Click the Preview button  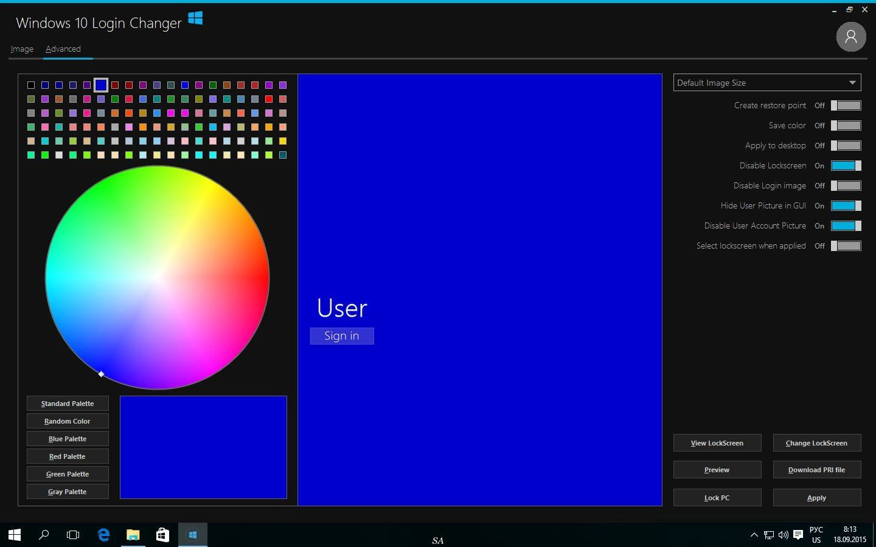pos(717,470)
